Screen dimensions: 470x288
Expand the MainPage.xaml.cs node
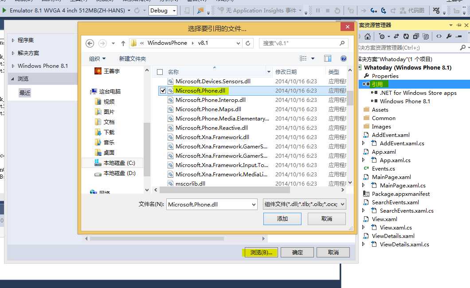[x=364, y=185]
